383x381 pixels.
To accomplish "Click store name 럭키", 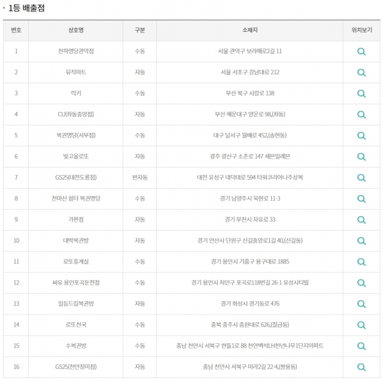I will [x=76, y=93].
